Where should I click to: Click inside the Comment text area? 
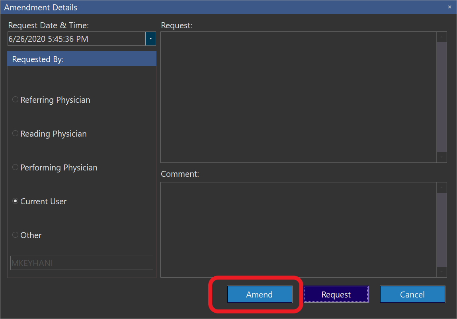[299, 229]
